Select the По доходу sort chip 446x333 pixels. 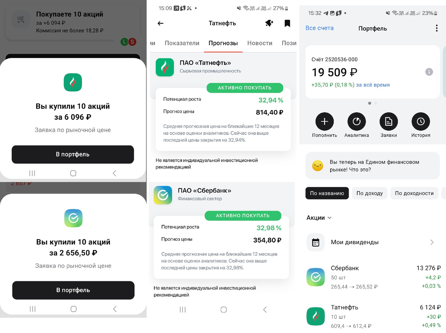(369, 193)
